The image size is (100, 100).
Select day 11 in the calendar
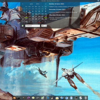point(33,14)
